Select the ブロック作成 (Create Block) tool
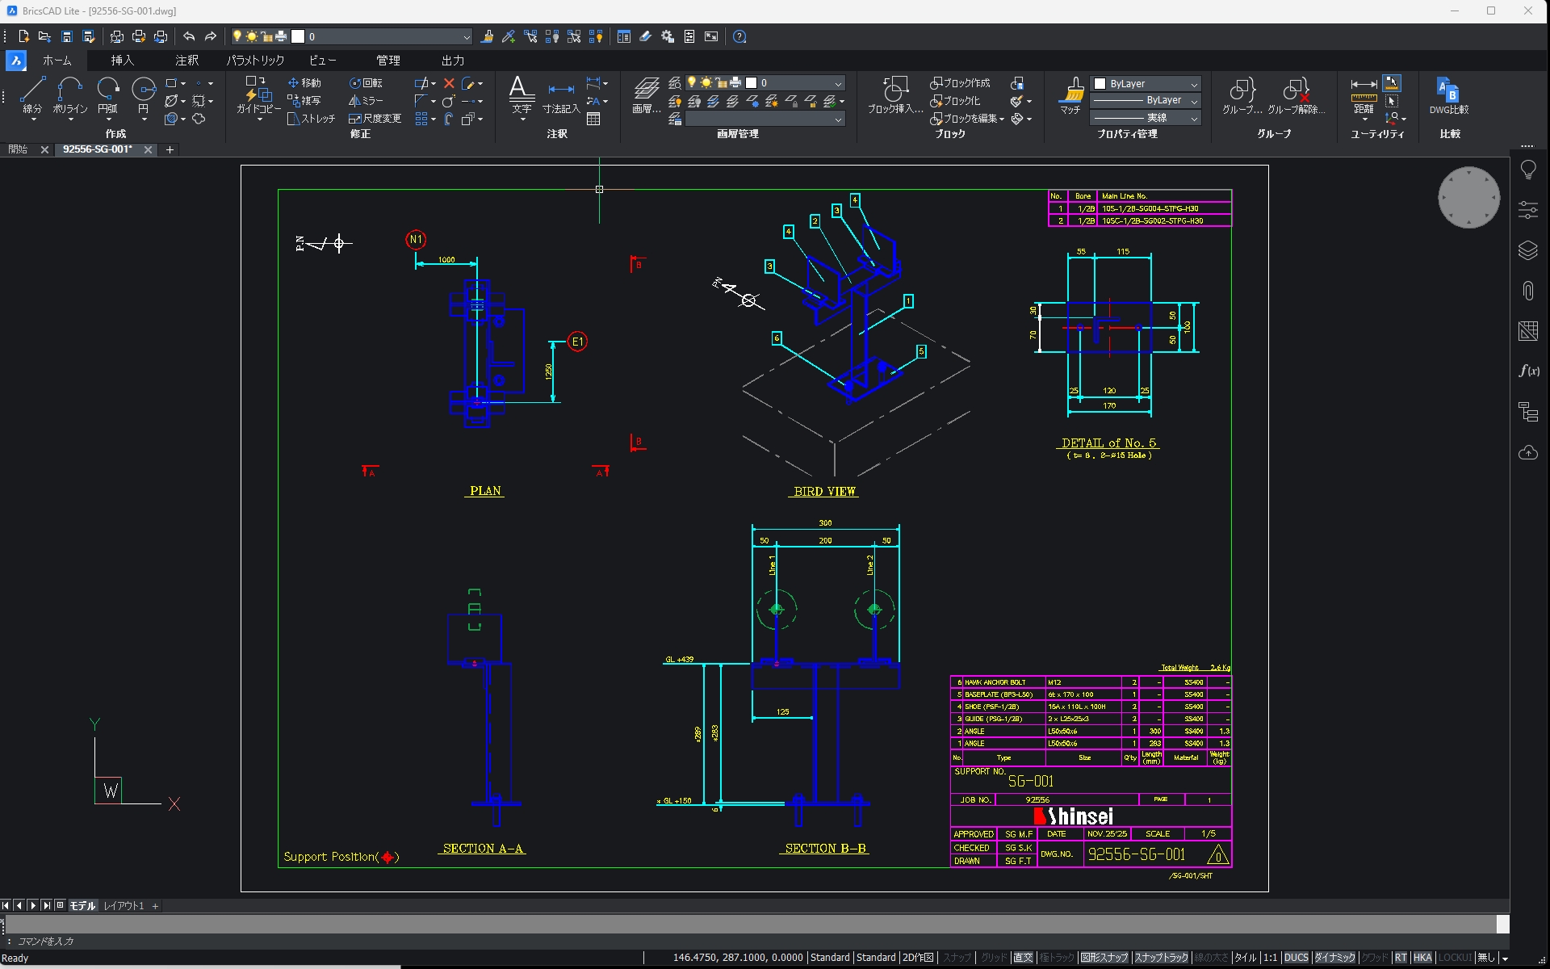Image resolution: width=1550 pixels, height=969 pixels. [x=960, y=82]
